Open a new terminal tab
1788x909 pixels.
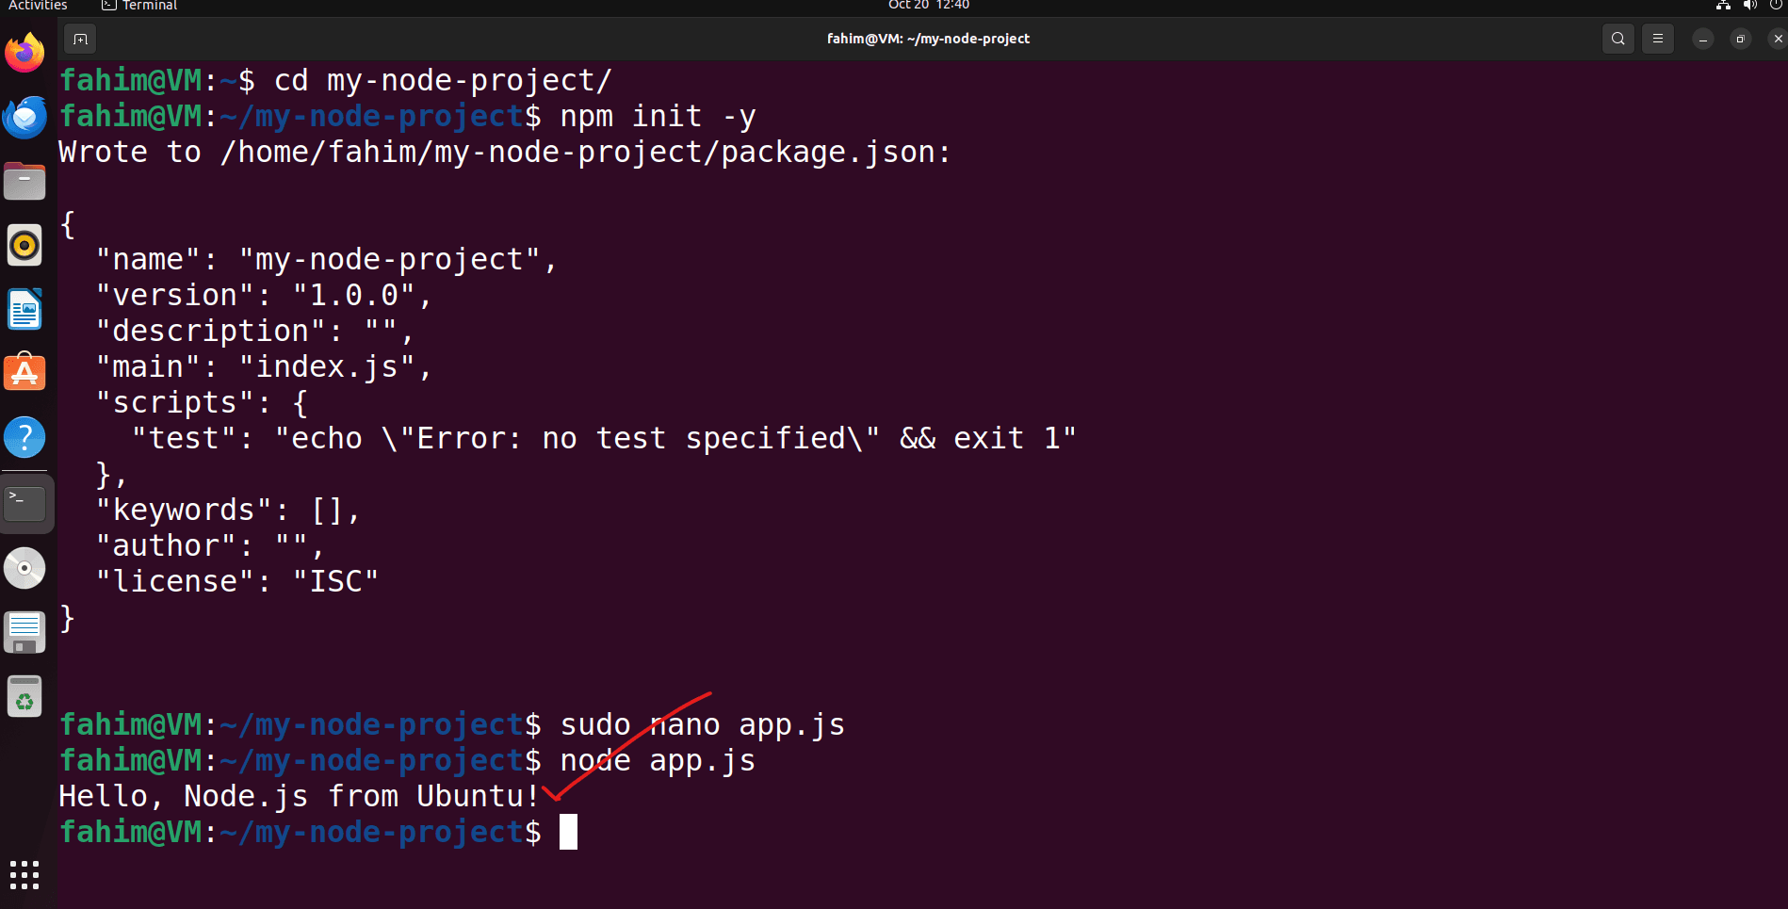point(80,39)
